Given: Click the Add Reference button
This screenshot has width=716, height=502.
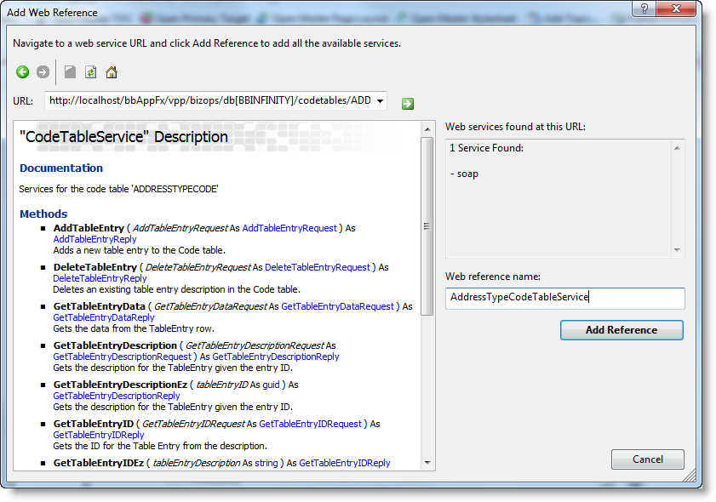Looking at the screenshot, I should point(621,330).
